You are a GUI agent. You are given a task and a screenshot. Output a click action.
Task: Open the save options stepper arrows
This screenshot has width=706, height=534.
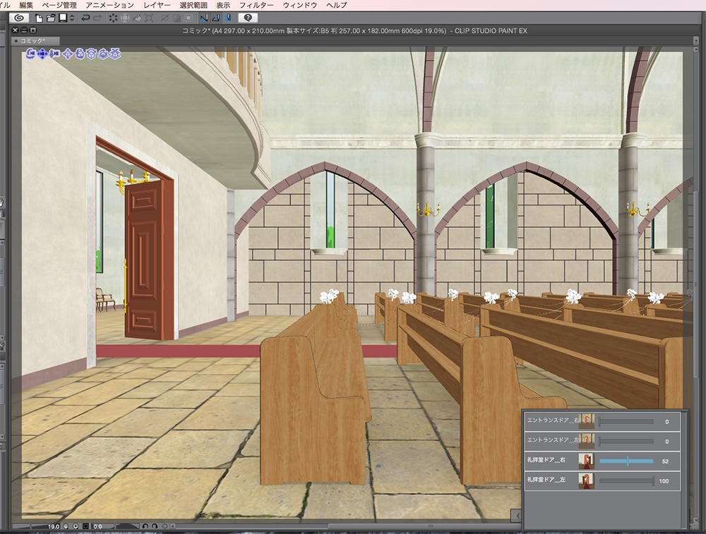(x=71, y=18)
